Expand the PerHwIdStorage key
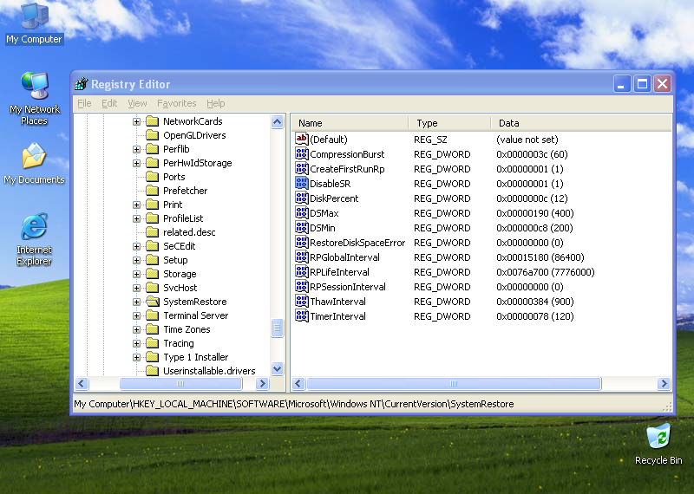Image resolution: width=694 pixels, height=494 pixels. coord(137,163)
